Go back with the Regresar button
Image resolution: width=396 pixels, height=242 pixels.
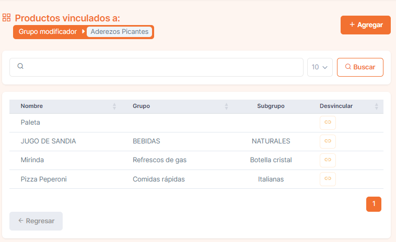click(36, 221)
